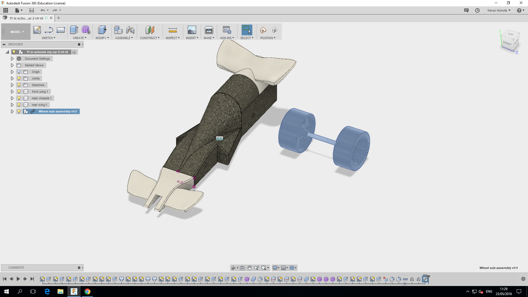This screenshot has width=528, height=297.
Task: Expand the Joints folder node
Action: click(12, 78)
